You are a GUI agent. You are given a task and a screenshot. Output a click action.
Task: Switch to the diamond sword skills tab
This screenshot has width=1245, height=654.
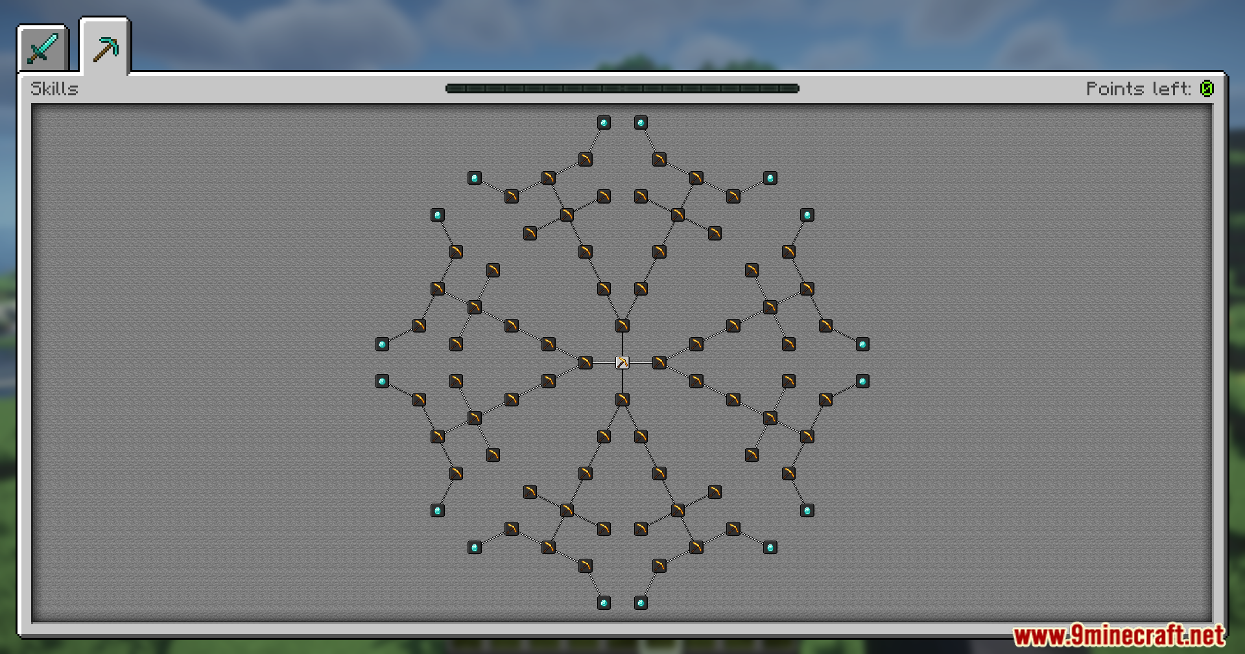(43, 49)
